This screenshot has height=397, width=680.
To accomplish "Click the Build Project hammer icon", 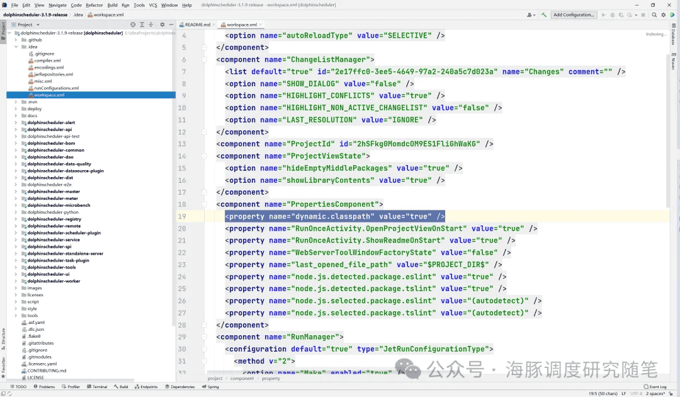I will coord(544,14).
